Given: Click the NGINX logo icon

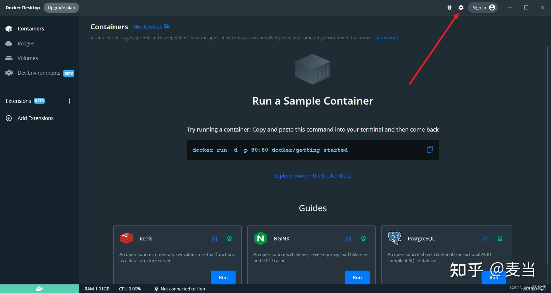Looking at the screenshot, I should coord(261,238).
